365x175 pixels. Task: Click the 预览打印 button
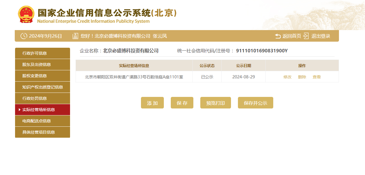(x=216, y=103)
